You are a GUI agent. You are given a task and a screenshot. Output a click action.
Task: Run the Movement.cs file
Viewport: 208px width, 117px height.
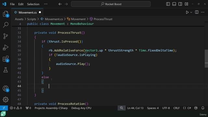coord(187,12)
